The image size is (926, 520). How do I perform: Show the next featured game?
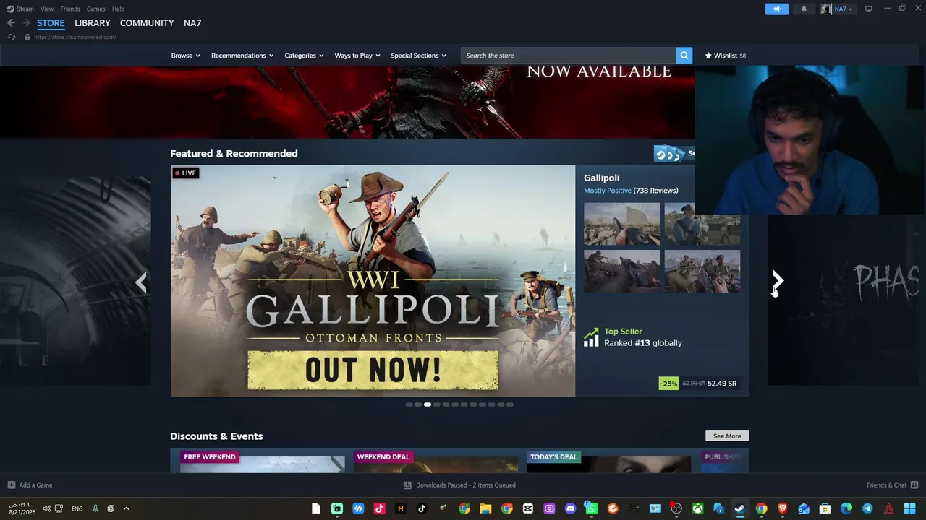777,282
